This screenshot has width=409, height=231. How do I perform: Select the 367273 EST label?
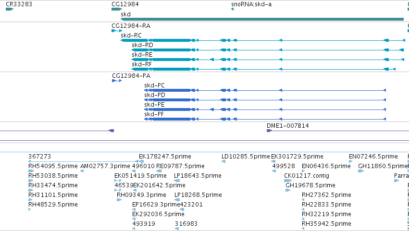tap(39, 157)
